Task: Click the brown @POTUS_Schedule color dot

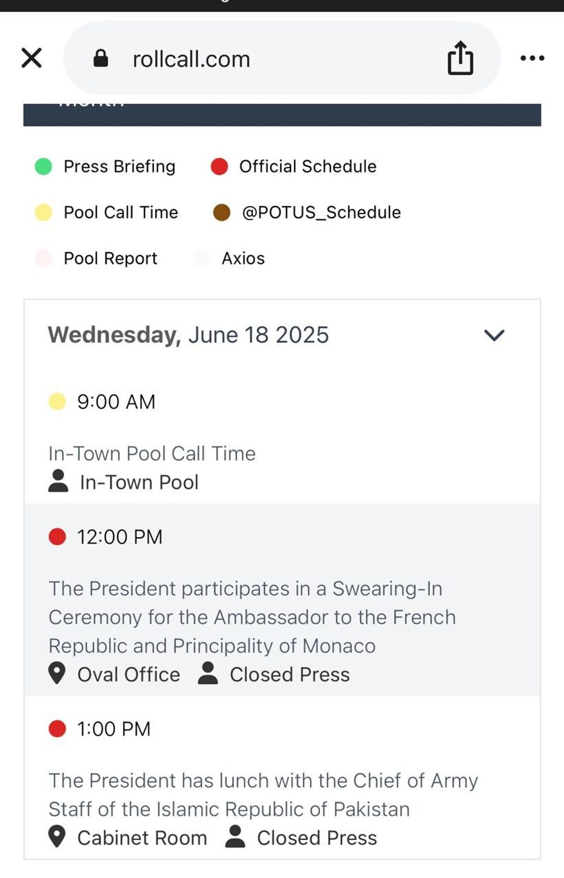Action: (222, 213)
